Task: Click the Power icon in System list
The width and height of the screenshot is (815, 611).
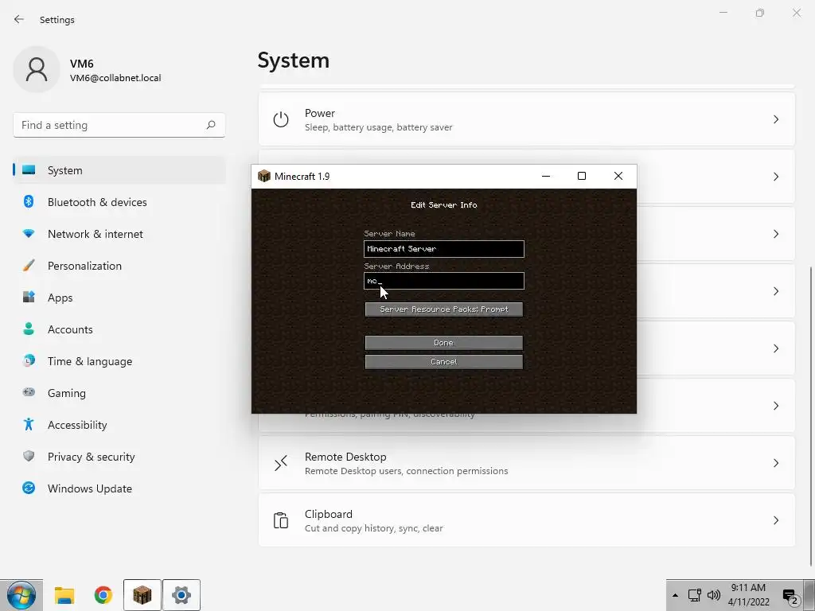Action: pyautogui.click(x=281, y=119)
